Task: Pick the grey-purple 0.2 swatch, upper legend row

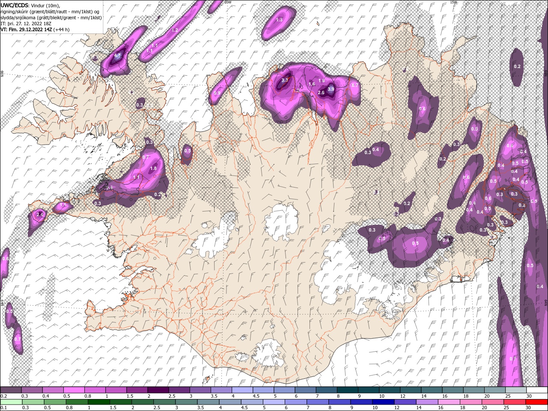Action: 11,390
